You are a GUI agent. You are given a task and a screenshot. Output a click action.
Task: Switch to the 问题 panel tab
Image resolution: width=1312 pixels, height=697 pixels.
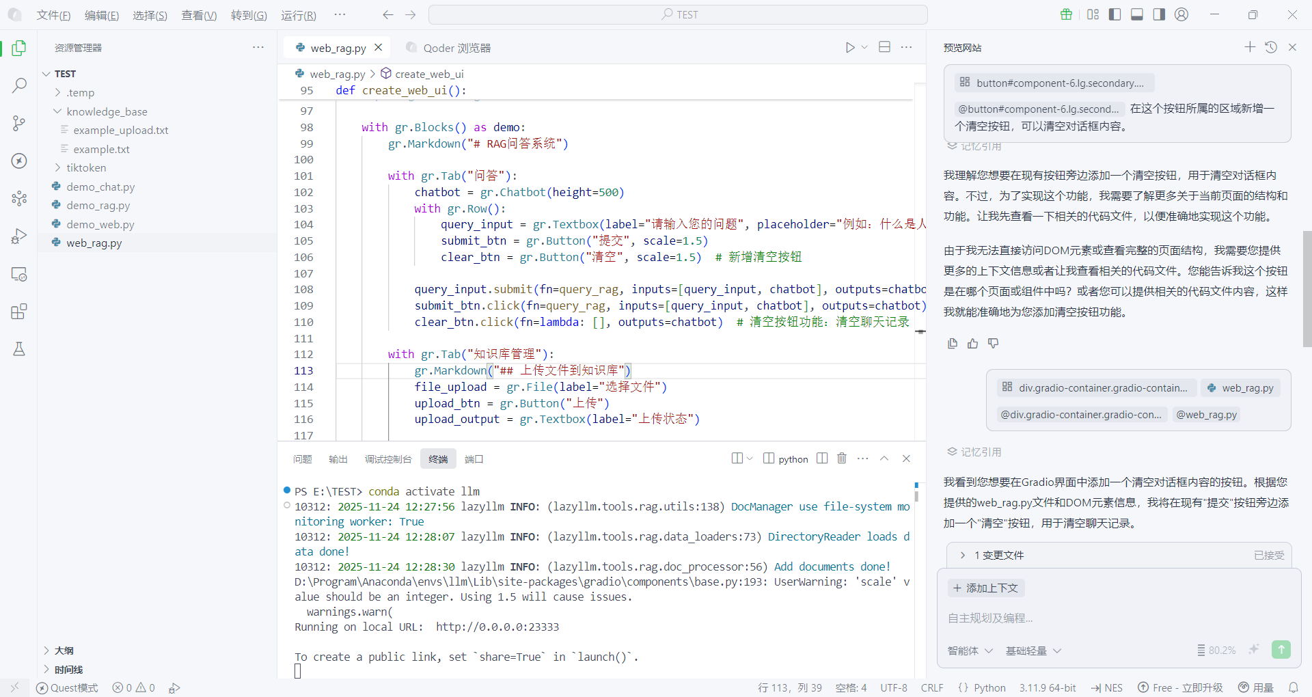302,459
